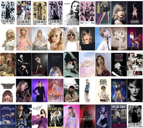Viewport: 143px width, 128px height.
Task: Pick the heart hands pastel sky image
Action: [87, 65]
